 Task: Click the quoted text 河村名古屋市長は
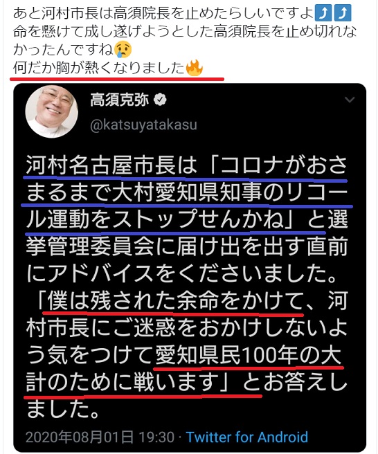point(111,165)
